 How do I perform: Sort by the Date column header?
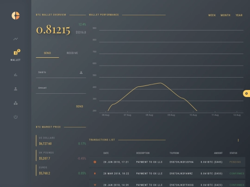[x=106, y=153]
